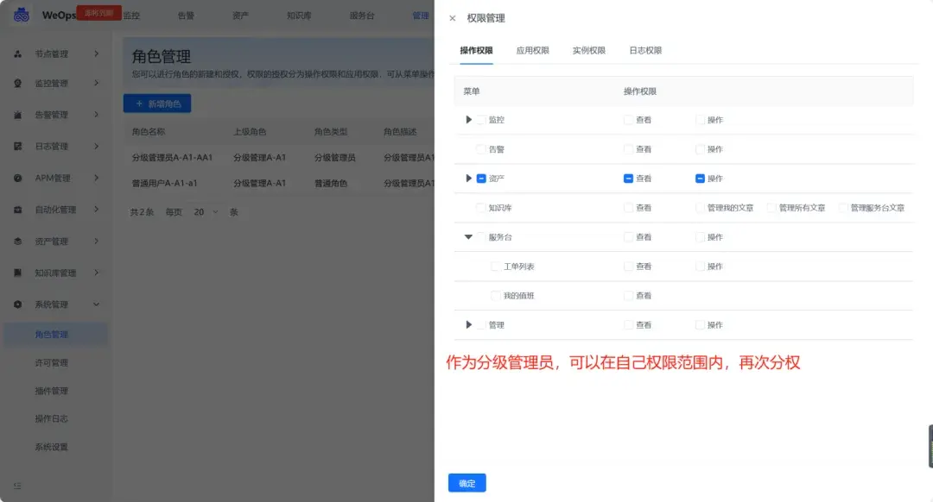Open the 告警 top navigation item
This screenshot has width=933, height=502.
[187, 16]
